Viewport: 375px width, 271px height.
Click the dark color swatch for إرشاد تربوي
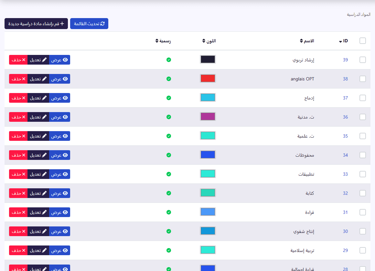208,59
